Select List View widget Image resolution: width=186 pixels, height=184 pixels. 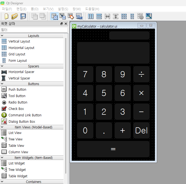[x=15, y=133]
